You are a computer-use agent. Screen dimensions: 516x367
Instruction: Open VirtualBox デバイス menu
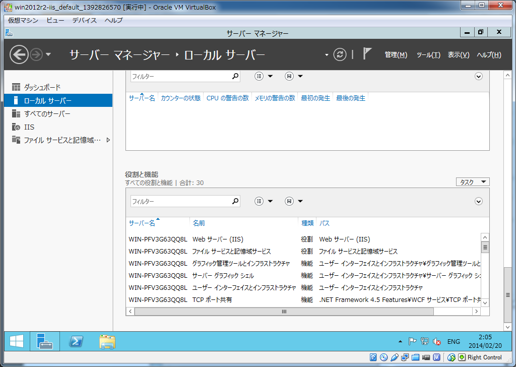click(x=84, y=20)
